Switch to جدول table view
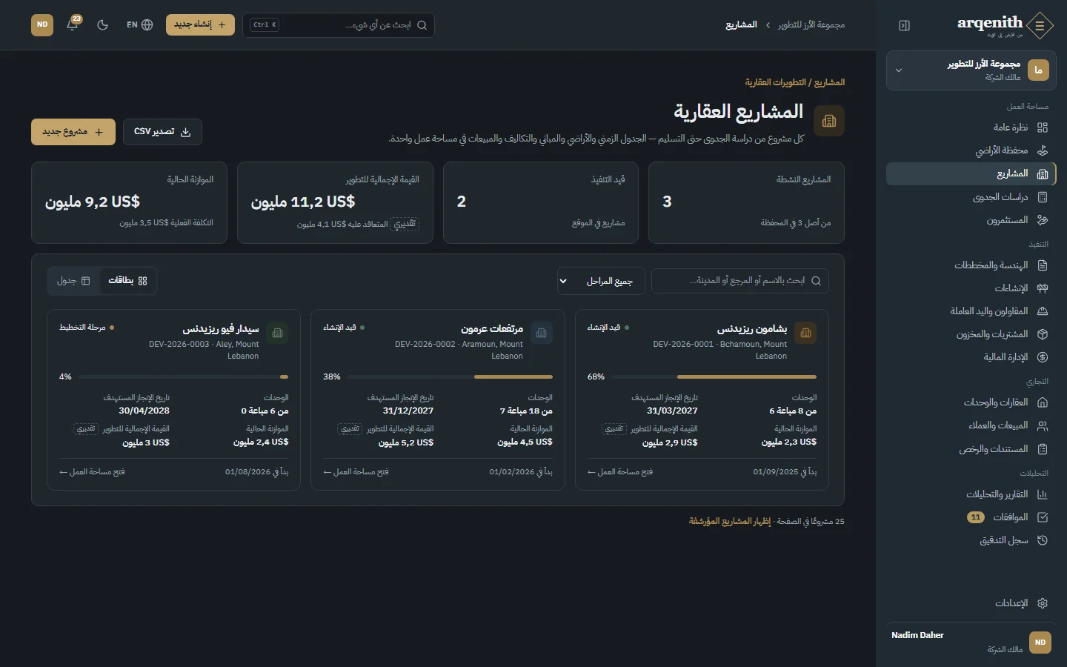 point(73,281)
